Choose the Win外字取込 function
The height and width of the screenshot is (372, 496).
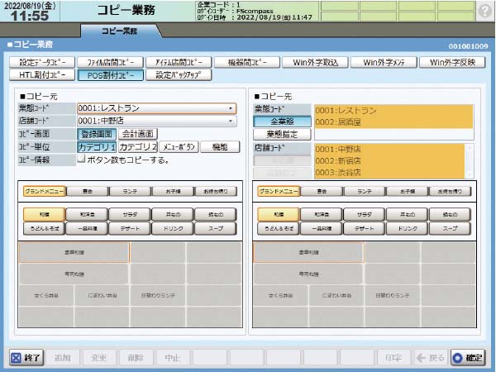(x=316, y=62)
